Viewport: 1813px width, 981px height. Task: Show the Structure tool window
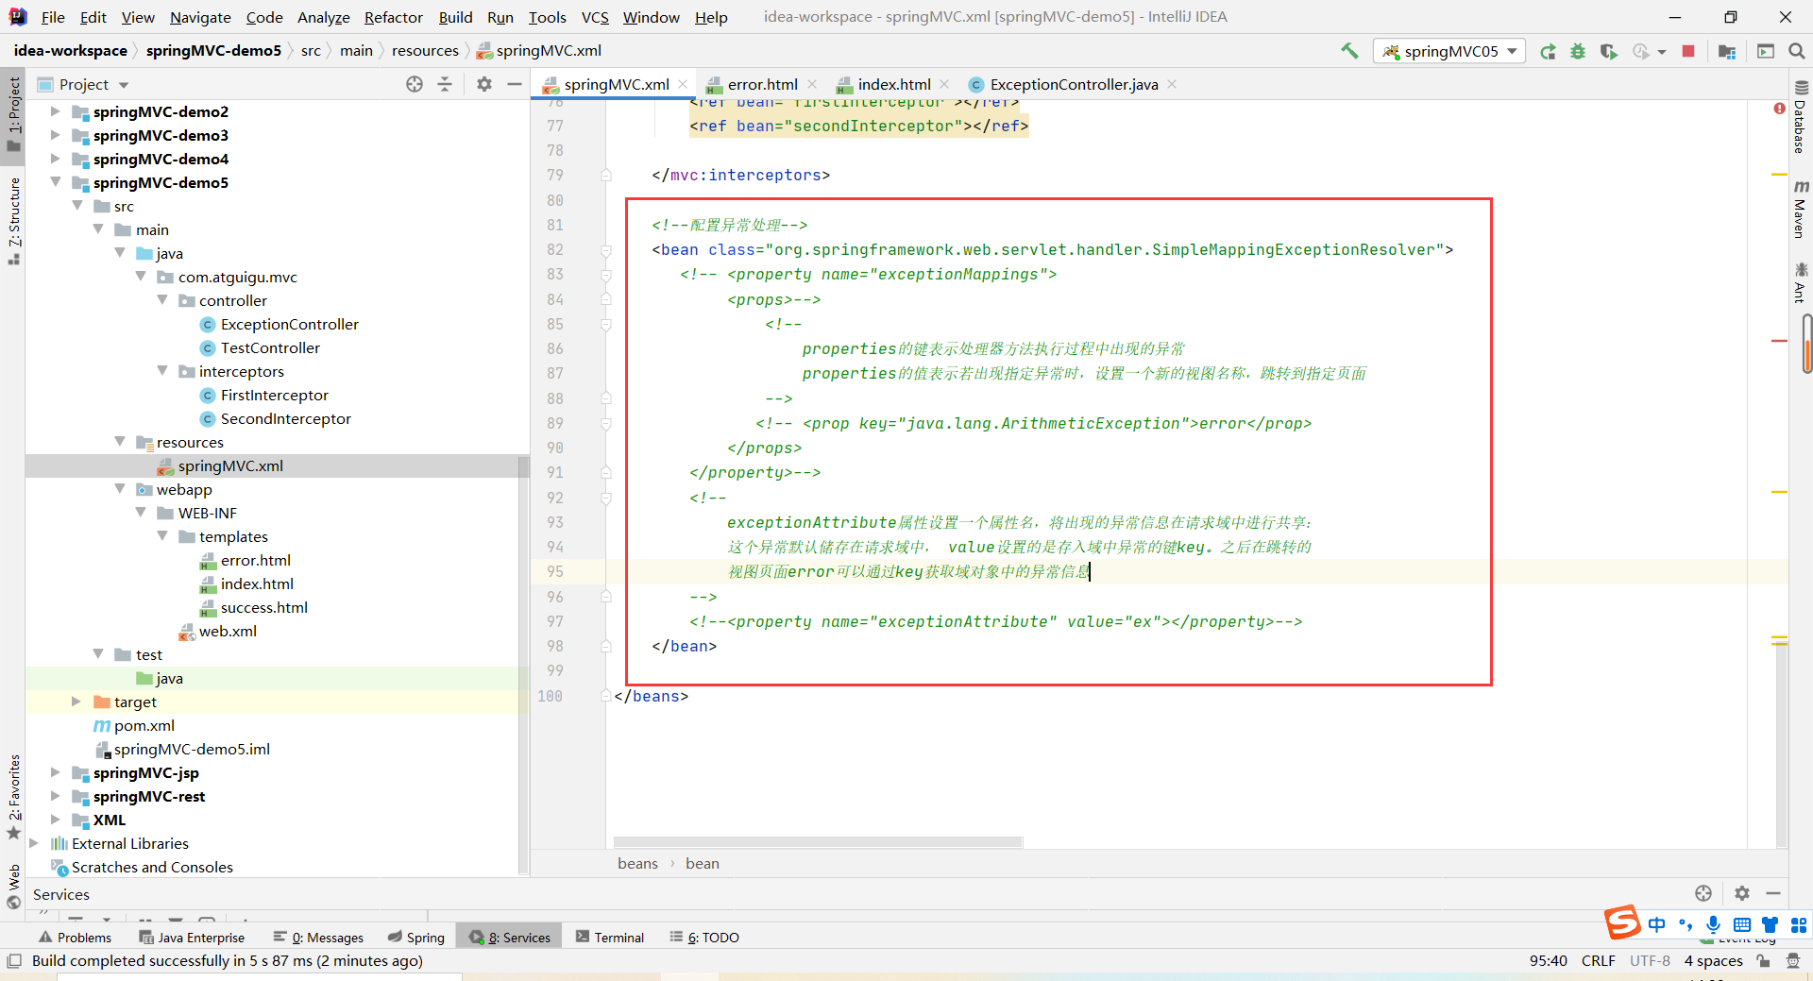[x=13, y=221]
